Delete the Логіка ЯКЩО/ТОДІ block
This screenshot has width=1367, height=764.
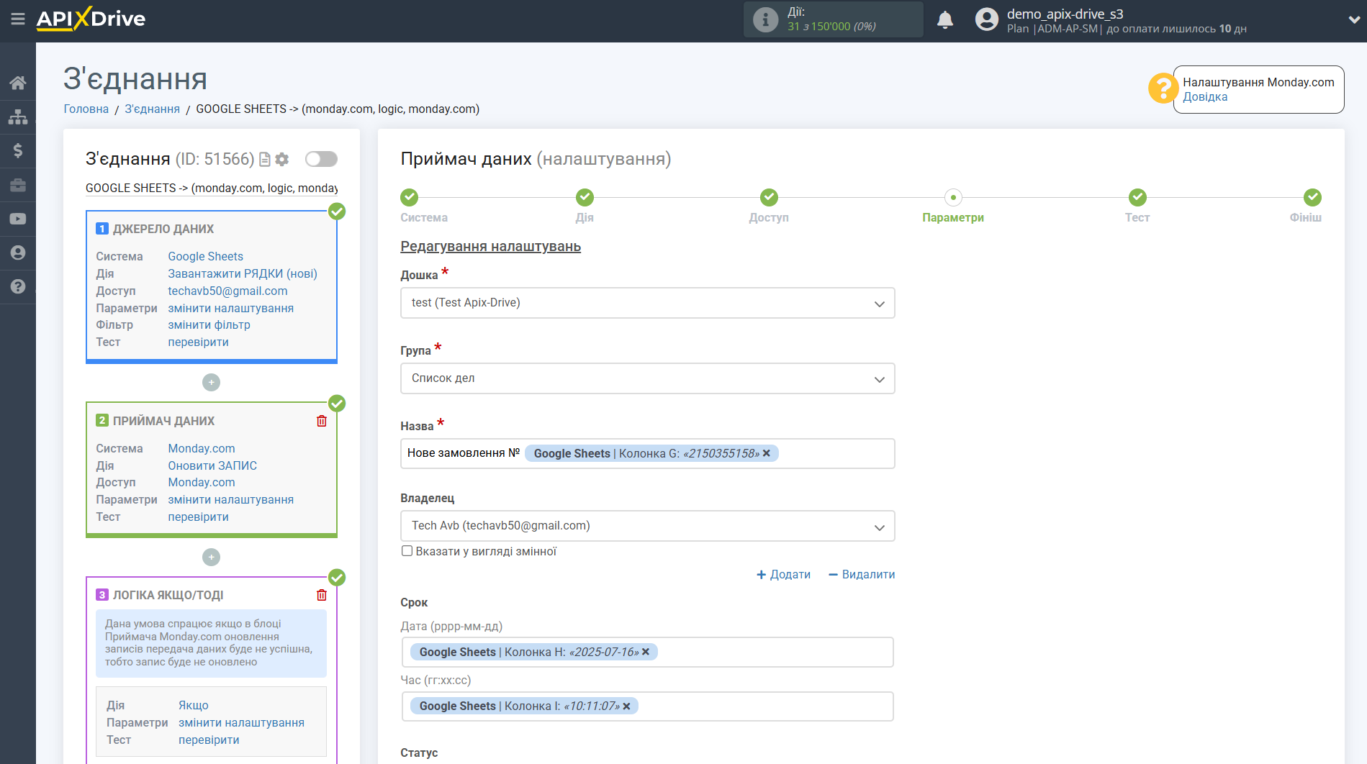(322, 595)
